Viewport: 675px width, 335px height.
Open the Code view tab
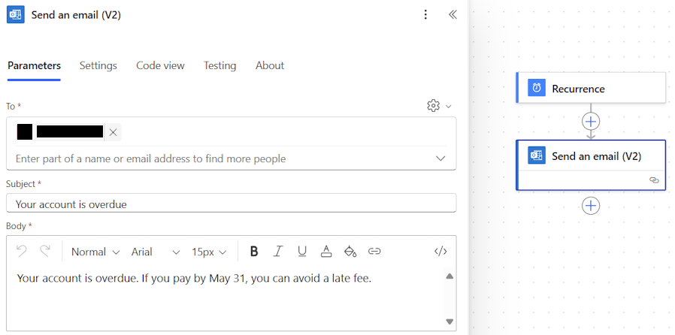(x=160, y=66)
